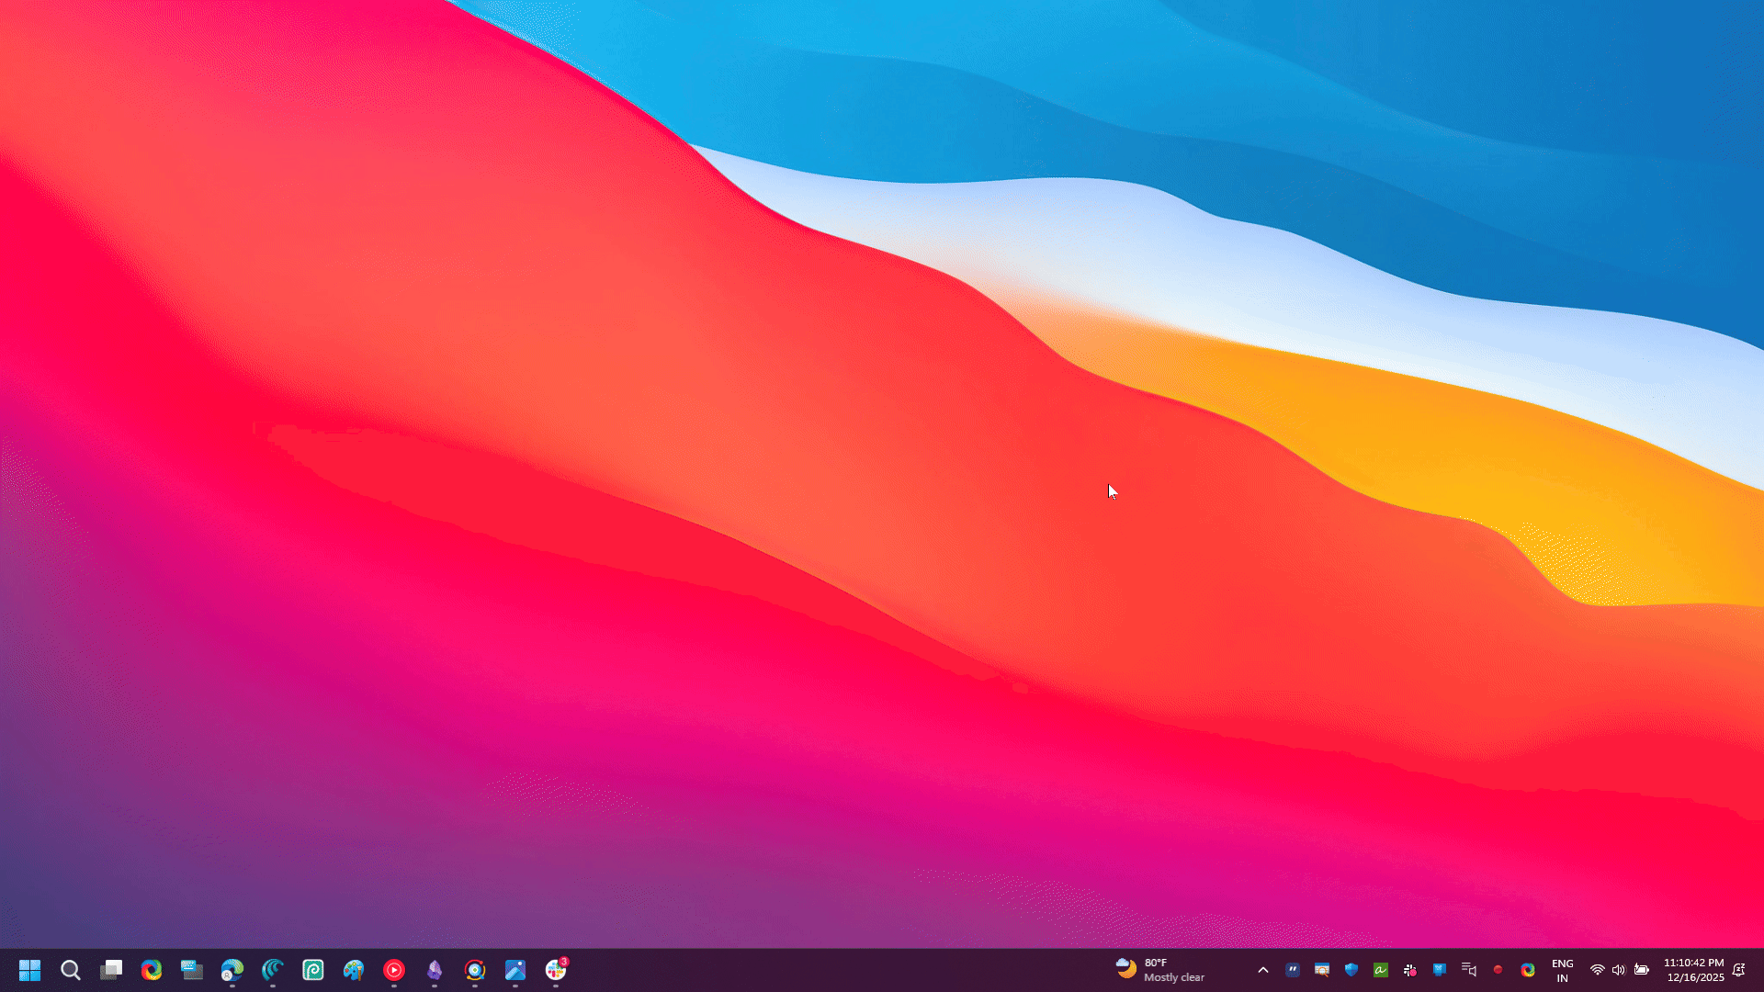Viewport: 1764px width, 992px height.
Task: Open the volume speaker control
Action: pyautogui.click(x=1619, y=970)
